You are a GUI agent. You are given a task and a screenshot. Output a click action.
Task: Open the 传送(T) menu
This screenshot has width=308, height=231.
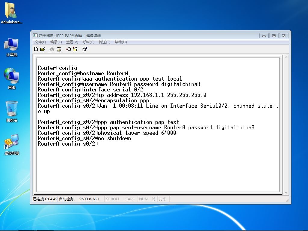[x=104, y=42]
